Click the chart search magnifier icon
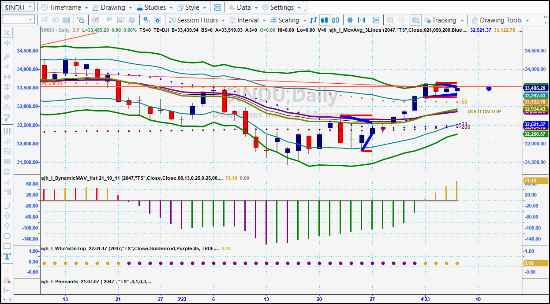Viewport: 550px width, 304px height. (82, 20)
